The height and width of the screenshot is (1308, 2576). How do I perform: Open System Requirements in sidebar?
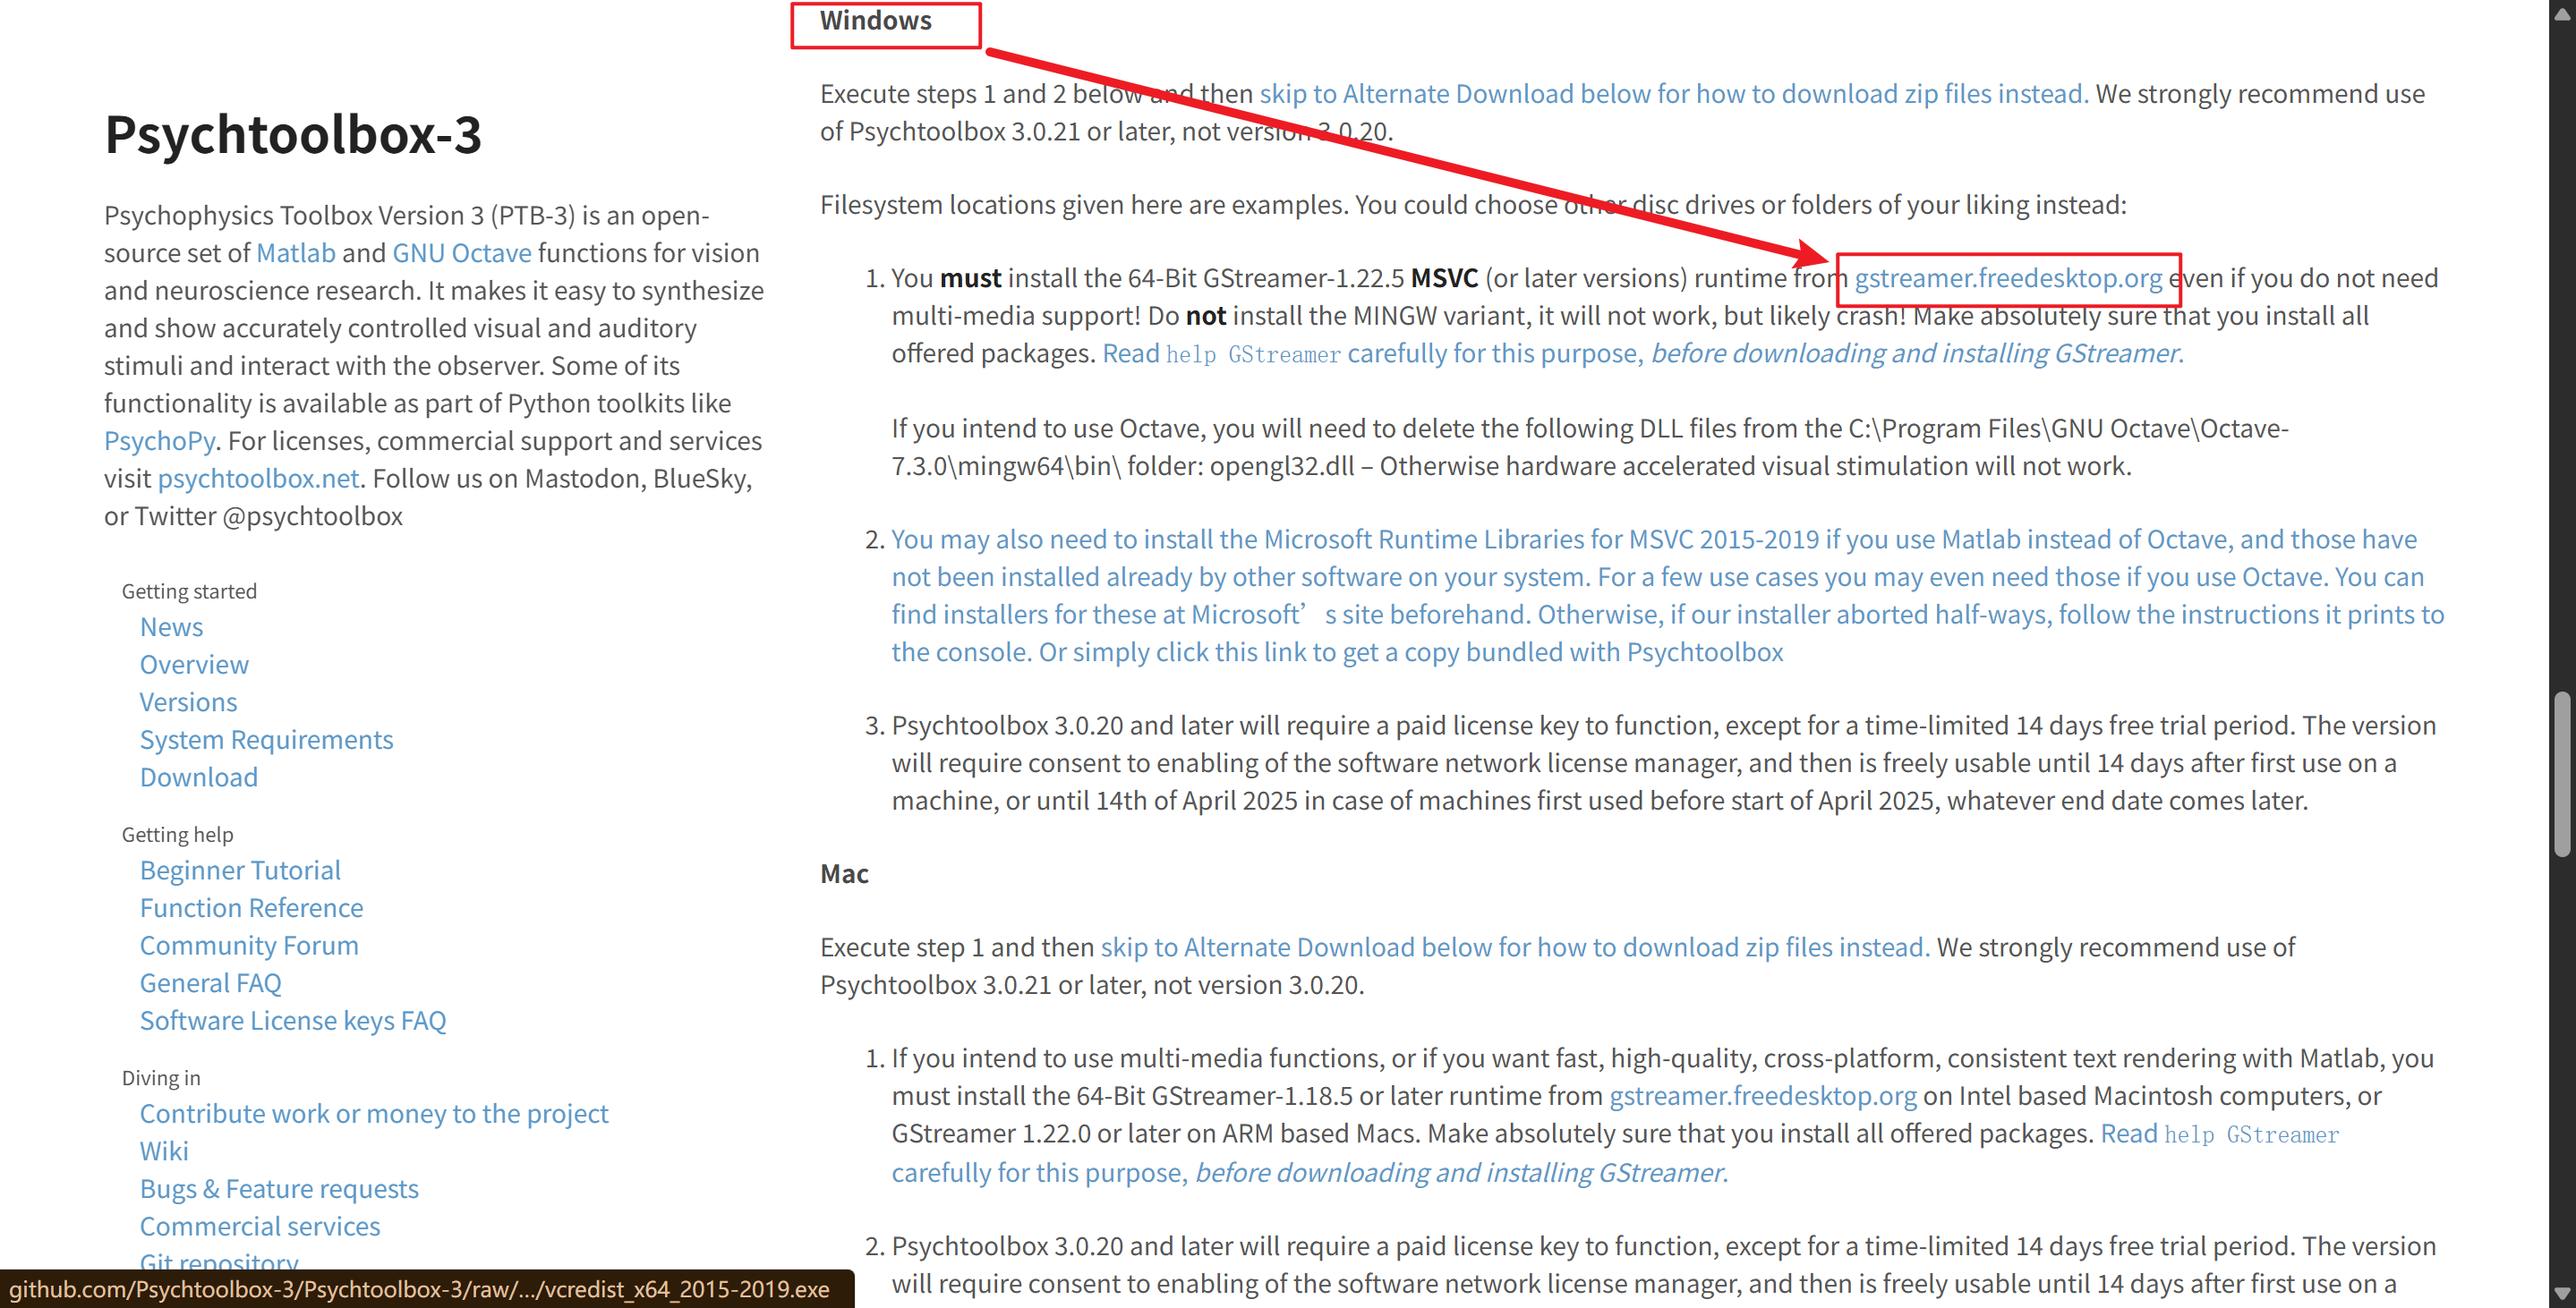tap(266, 739)
